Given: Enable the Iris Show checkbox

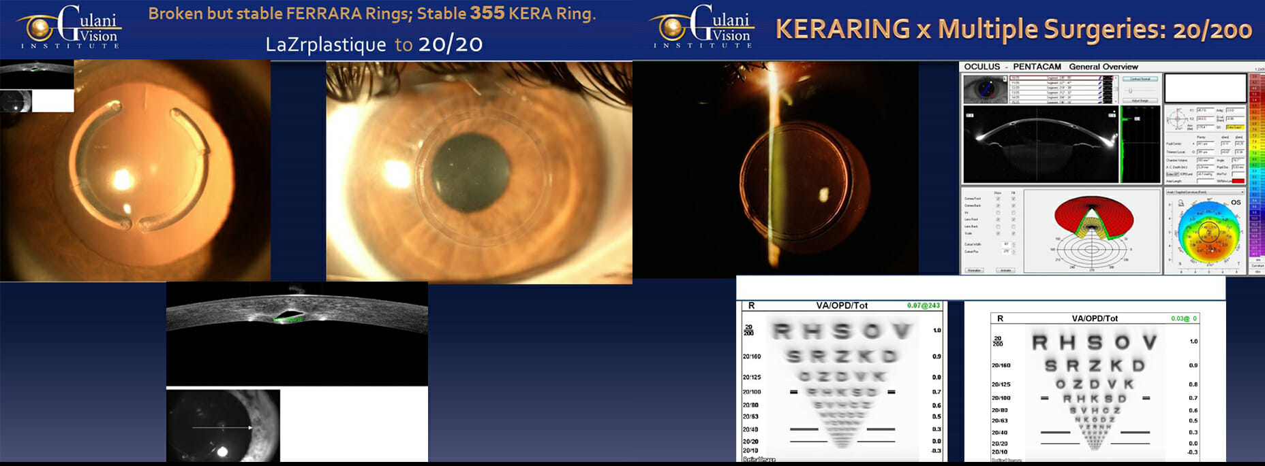Looking at the screenshot, I should tap(998, 213).
